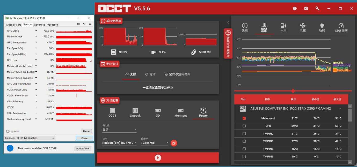Click the Close button in GPU-Z

[84, 138]
